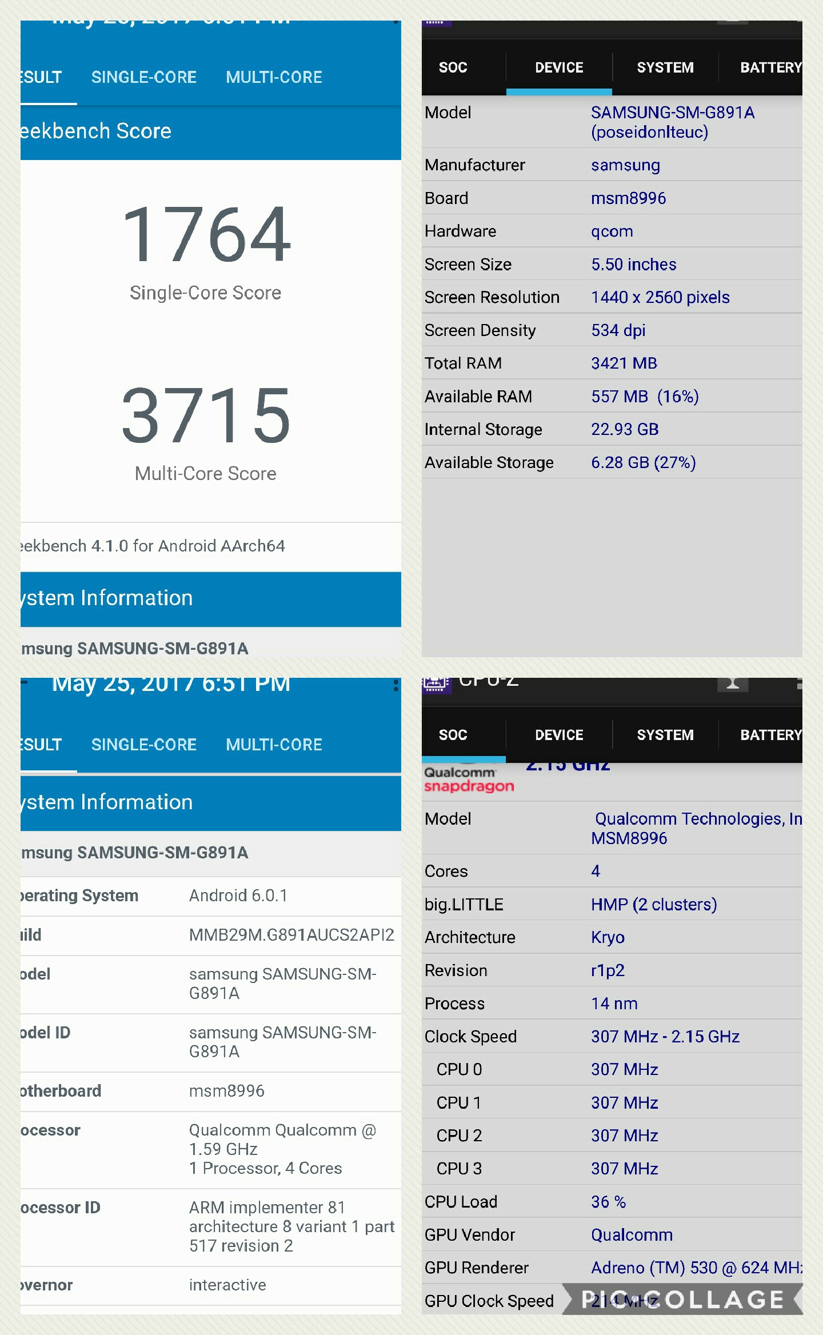Switch to DEVICE tab in the lower CPU-Z panel
The width and height of the screenshot is (823, 1335).
tap(559, 735)
